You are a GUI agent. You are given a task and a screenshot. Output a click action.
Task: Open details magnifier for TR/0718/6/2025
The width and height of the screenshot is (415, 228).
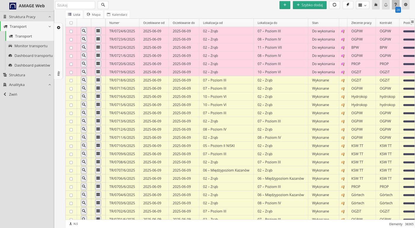84,80
